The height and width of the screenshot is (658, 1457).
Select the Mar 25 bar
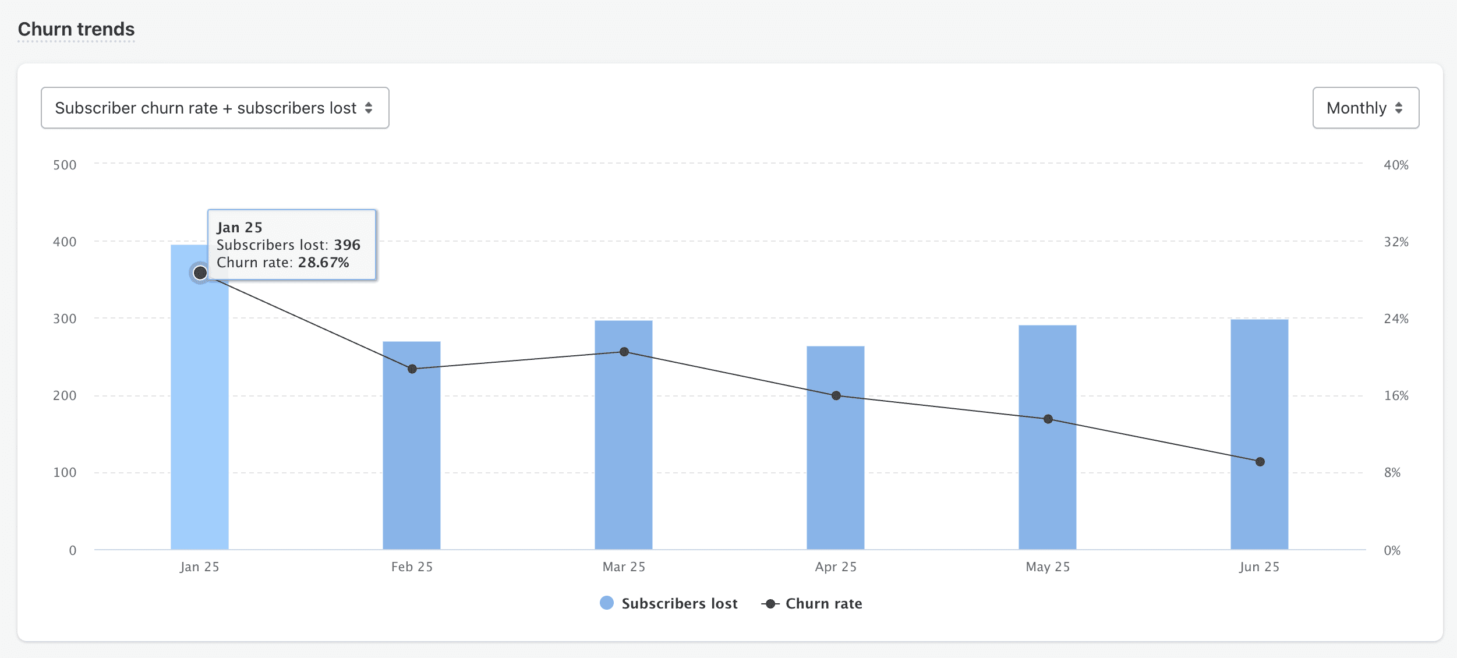point(624,448)
